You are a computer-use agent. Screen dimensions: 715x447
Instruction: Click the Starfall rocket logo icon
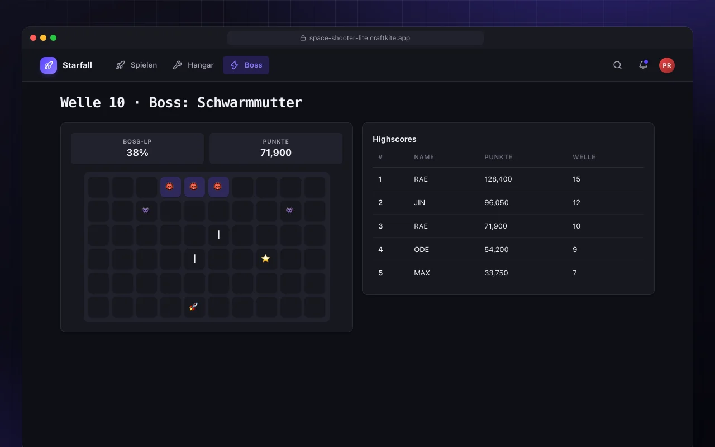(x=49, y=65)
